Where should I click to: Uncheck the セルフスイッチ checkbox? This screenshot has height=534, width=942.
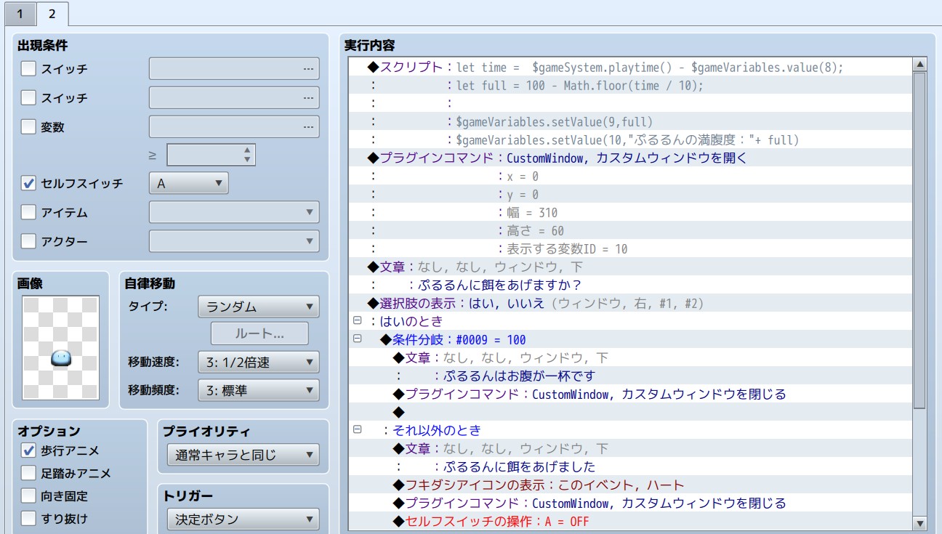tap(28, 184)
